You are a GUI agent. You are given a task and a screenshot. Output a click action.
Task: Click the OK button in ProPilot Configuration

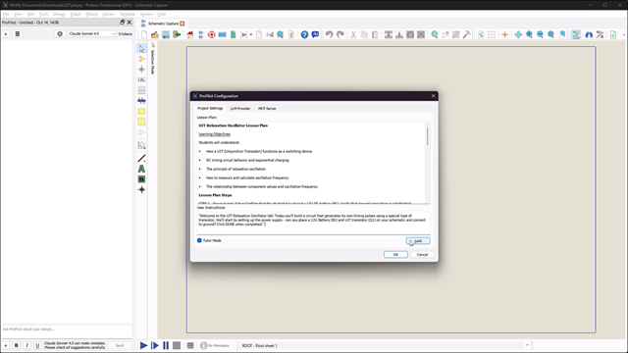tap(395, 255)
